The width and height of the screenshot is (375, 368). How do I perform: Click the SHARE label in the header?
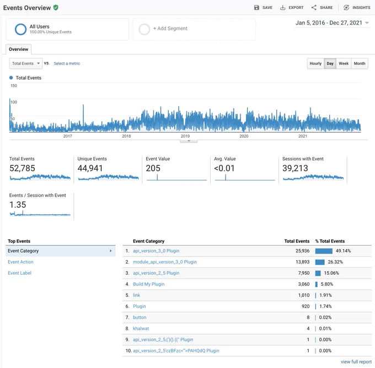coord(326,8)
